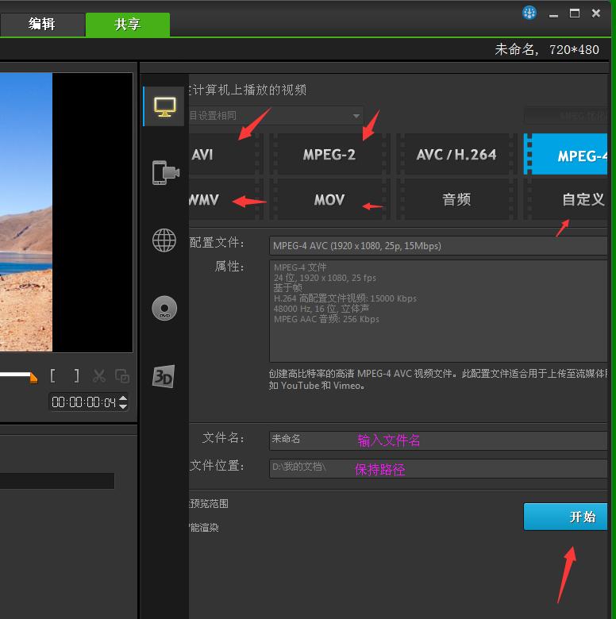Click the copy icon beside the scissors

(121, 376)
